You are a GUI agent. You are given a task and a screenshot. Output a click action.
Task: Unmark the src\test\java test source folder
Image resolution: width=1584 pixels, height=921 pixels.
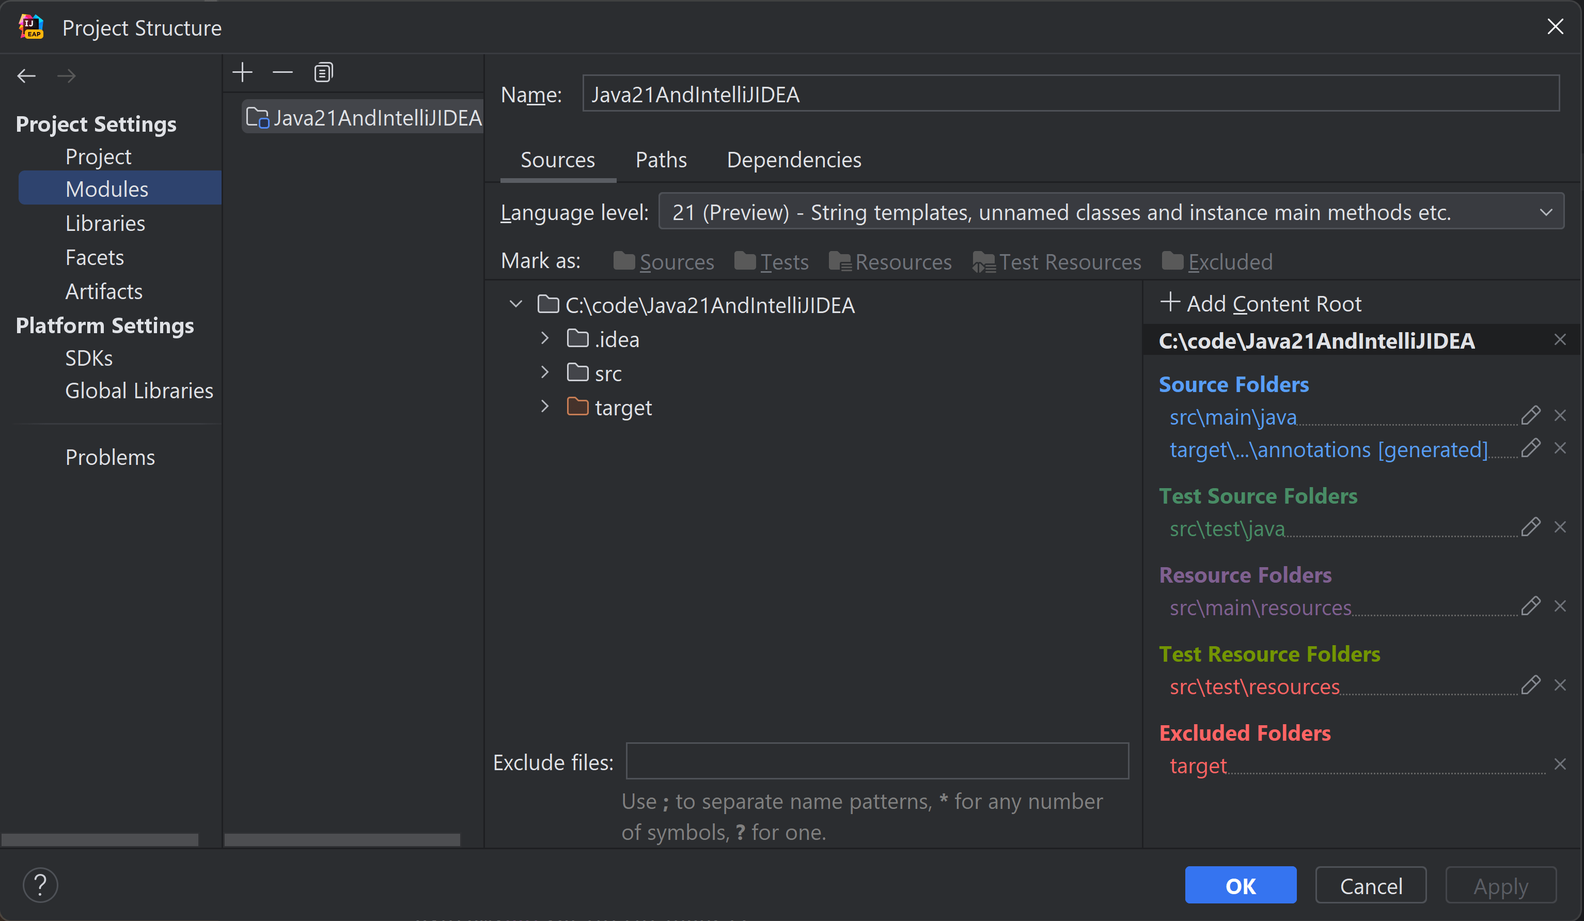point(1560,527)
